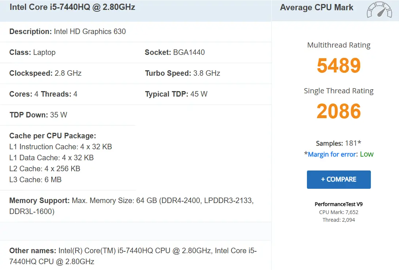This screenshot has width=399, height=270.
Task: Click the PerformanceTest V9 label
Action: coord(339,204)
